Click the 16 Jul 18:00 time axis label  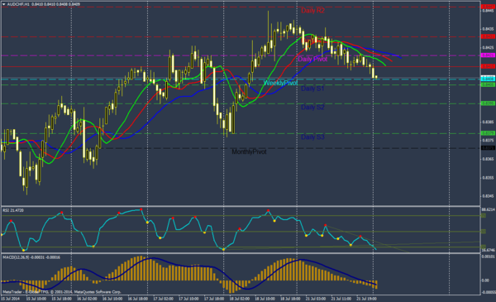click(137, 299)
